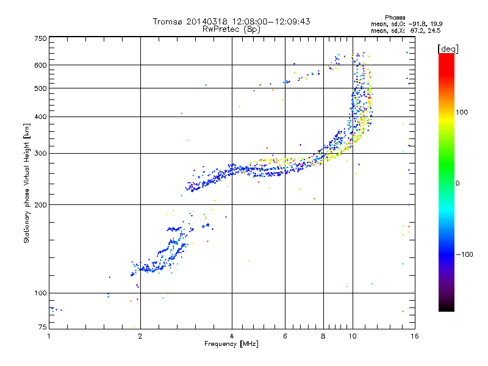Click the rainbow phase color bar
The image size is (488, 366).
pos(447,182)
